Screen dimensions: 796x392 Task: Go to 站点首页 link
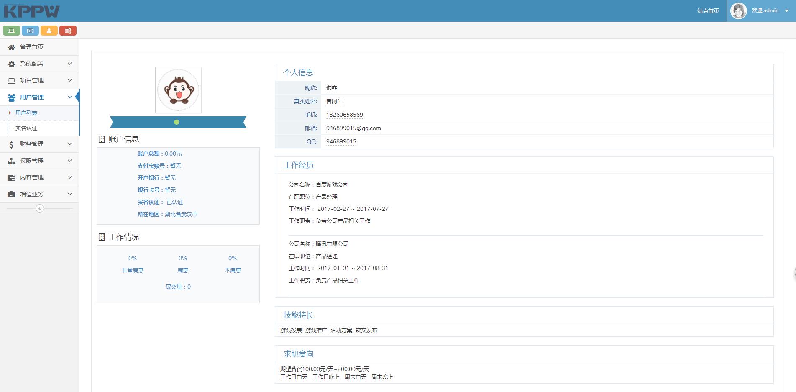[x=708, y=11]
